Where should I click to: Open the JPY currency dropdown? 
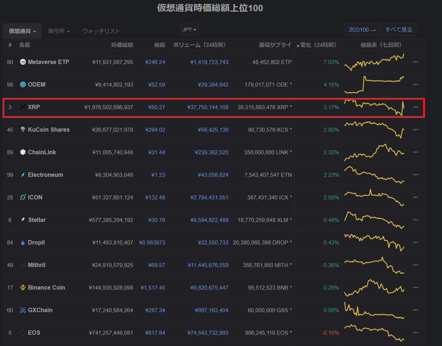(189, 29)
